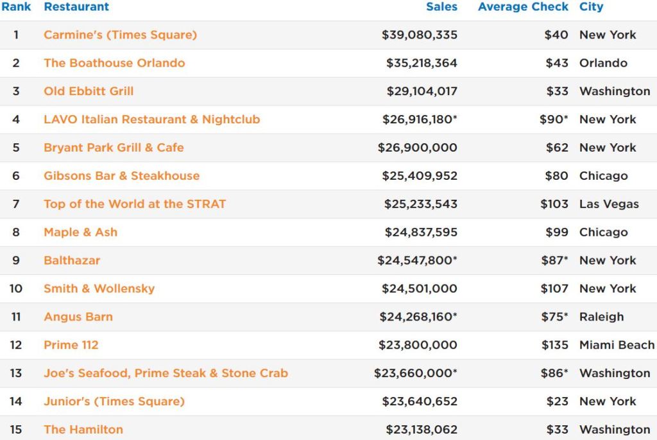Open Joe's Seafood, Prime Steak & Stone Crab
Image resolution: width=657 pixels, height=440 pixels.
(166, 373)
